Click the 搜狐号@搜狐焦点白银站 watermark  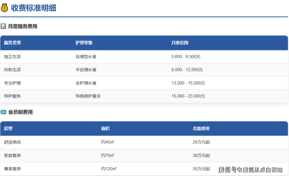[250, 169]
